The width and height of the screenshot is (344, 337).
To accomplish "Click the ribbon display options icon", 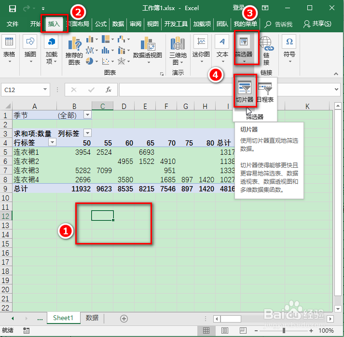I will pyautogui.click(x=265, y=8).
